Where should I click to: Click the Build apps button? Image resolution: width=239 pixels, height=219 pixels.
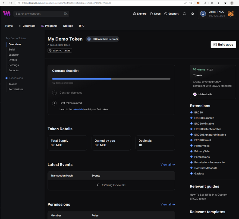[223, 45]
